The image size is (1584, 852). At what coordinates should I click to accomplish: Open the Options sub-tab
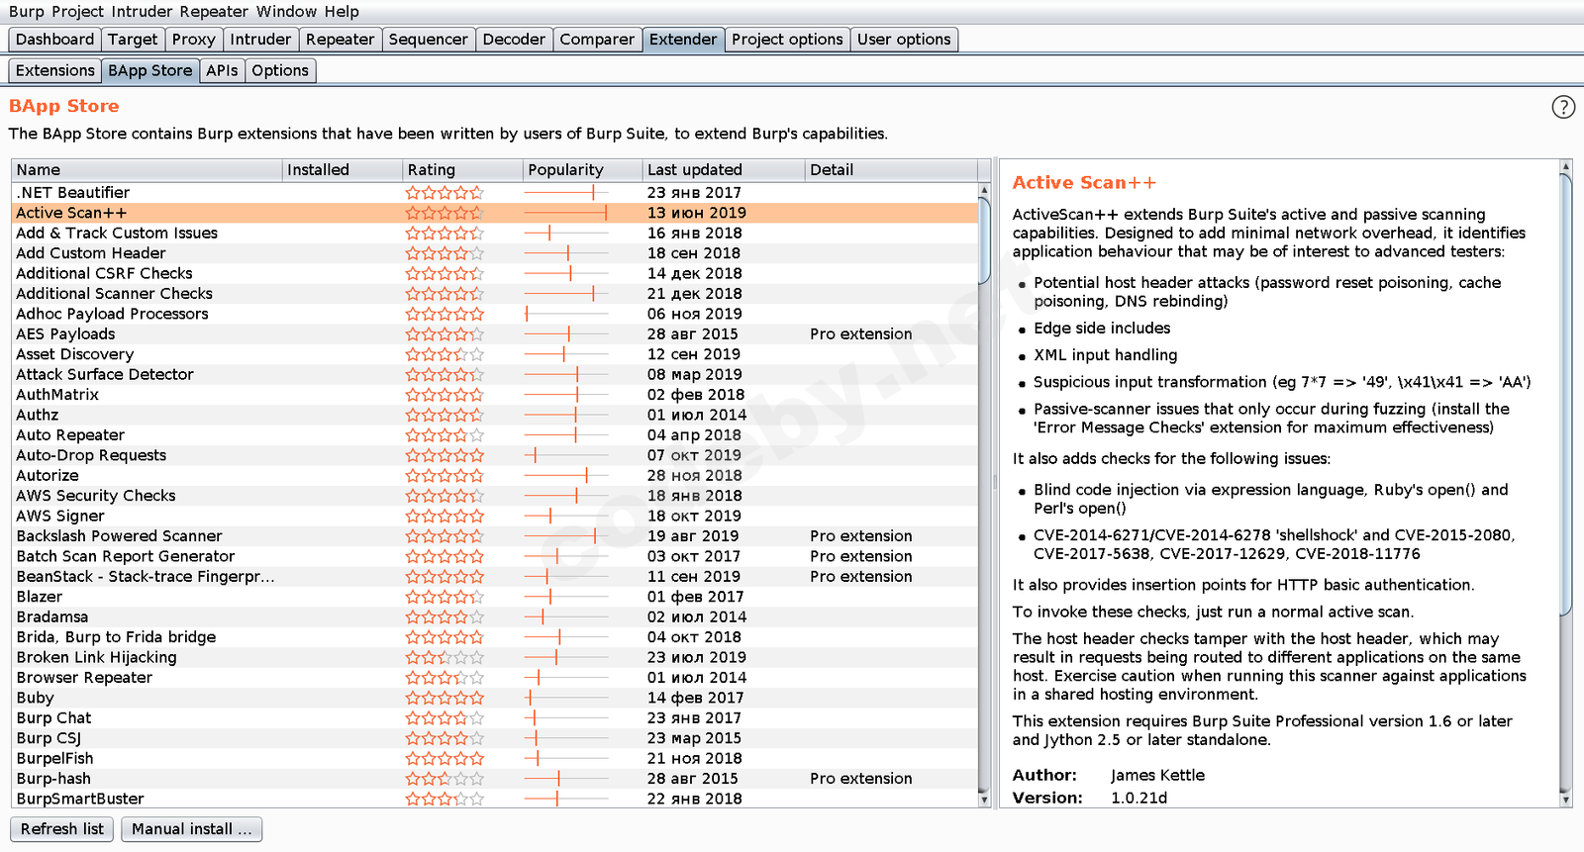[280, 70]
